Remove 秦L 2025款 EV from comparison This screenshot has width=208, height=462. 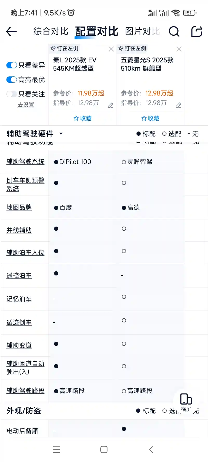(x=111, y=49)
